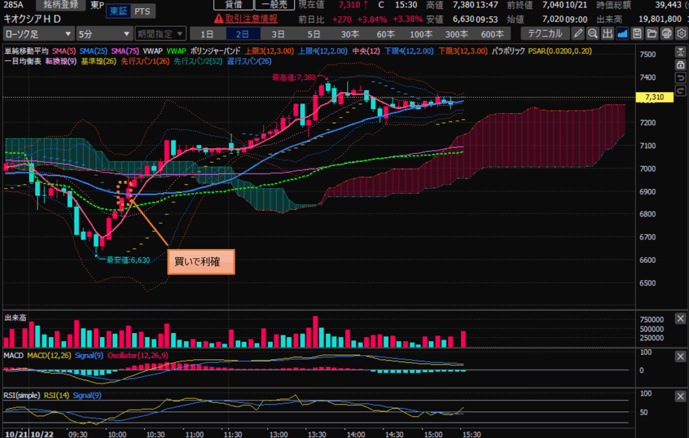The image size is (689, 438).
Task: Save chart with floppy disk icon
Action: point(637,33)
